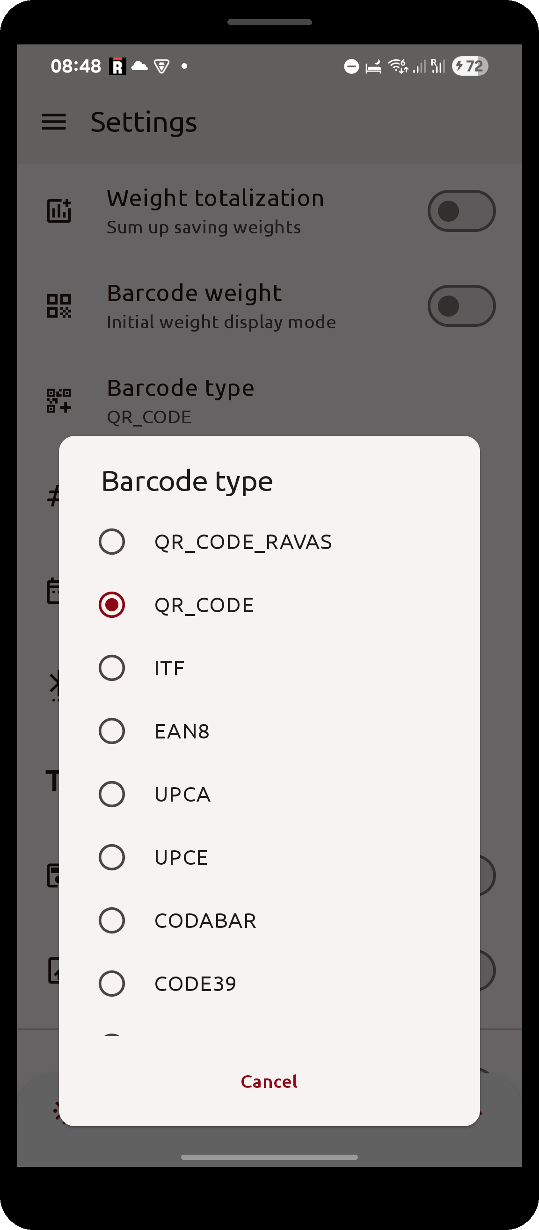Click the Wi-Fi status icon

[399, 66]
